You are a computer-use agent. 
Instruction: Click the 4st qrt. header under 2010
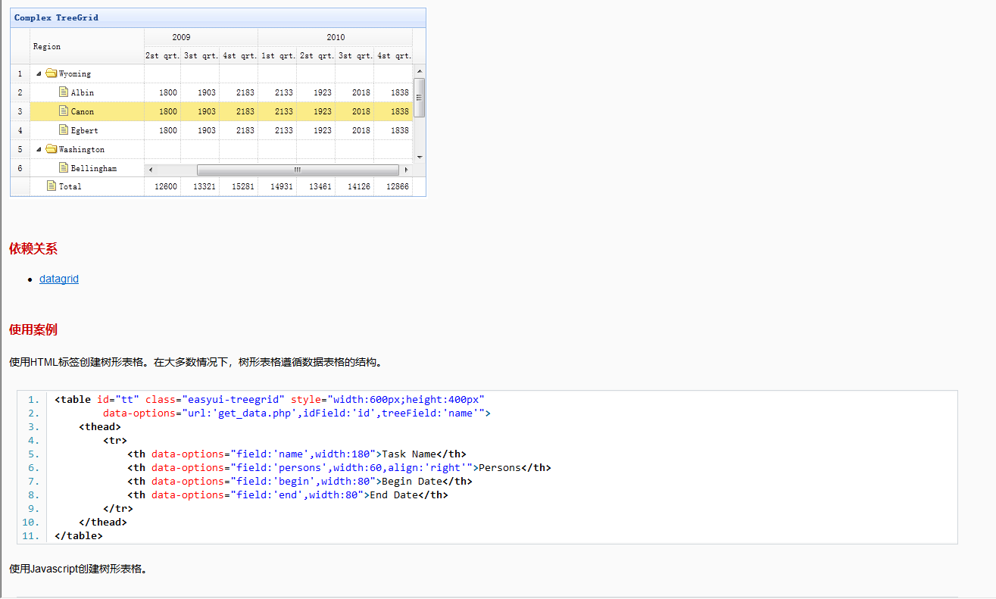click(x=394, y=55)
